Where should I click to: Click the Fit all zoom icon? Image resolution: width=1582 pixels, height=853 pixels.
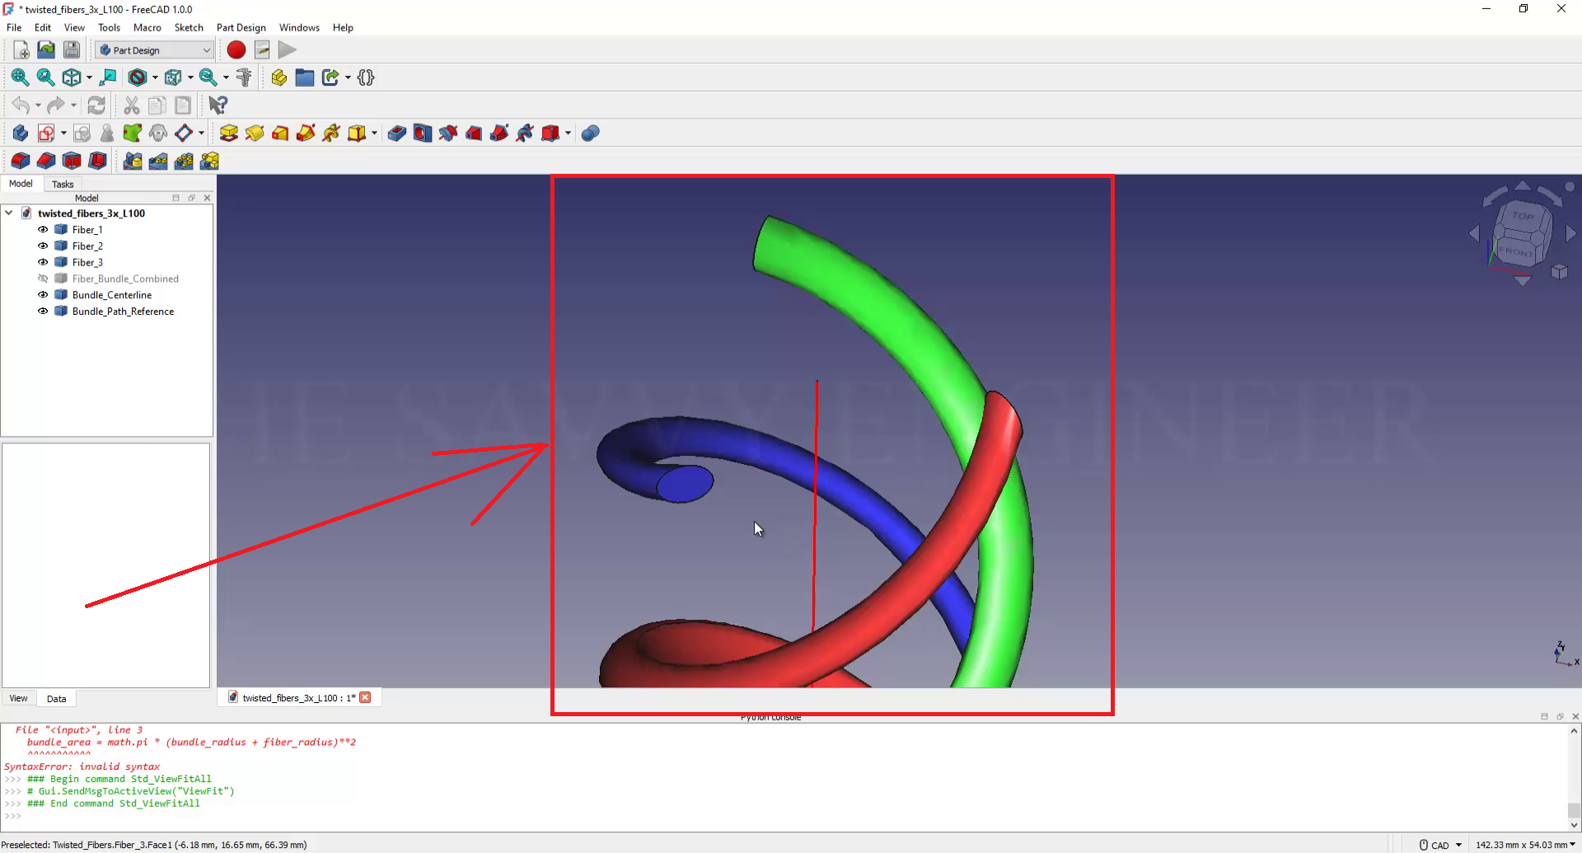20,77
